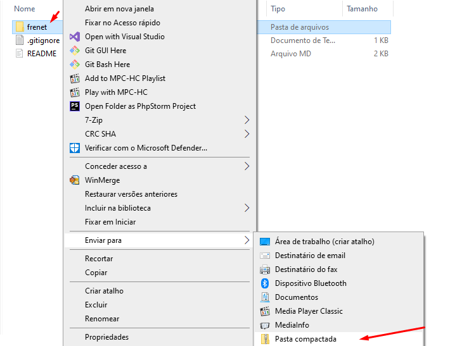Expand the Incluir na biblioteca submenu
The image size is (462, 346).
[x=247, y=208]
